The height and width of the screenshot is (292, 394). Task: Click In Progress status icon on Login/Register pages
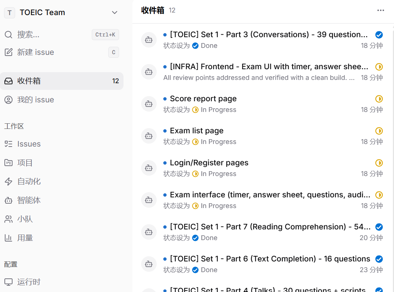point(379,163)
